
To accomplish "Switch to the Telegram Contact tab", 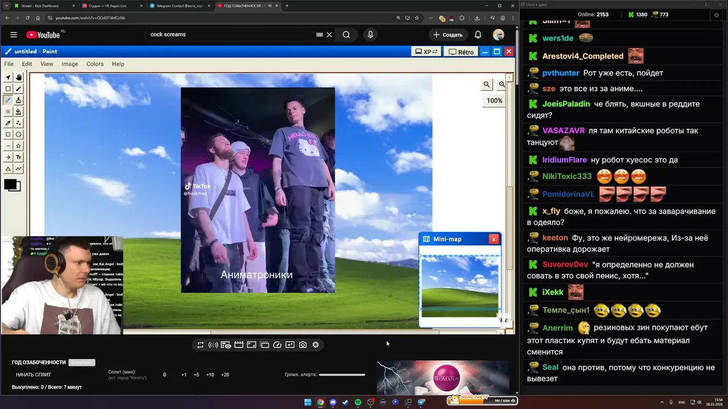I will 180,6.
